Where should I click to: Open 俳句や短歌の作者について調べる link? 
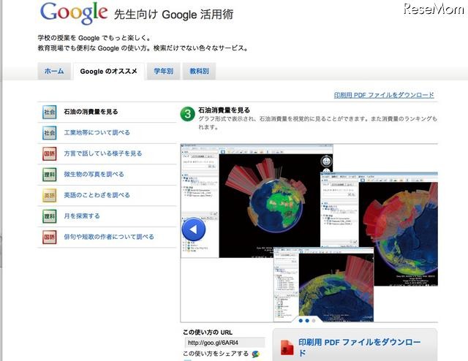109,237
